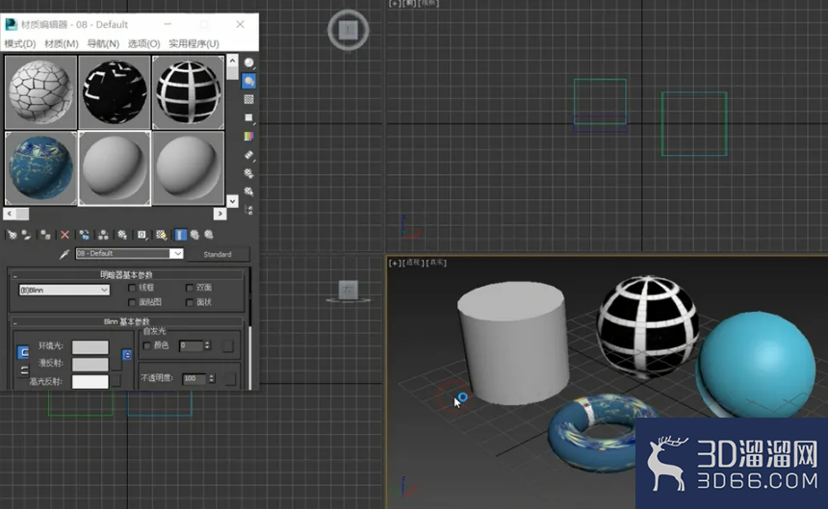Click the self-illumination spinner arrows

tap(207, 345)
